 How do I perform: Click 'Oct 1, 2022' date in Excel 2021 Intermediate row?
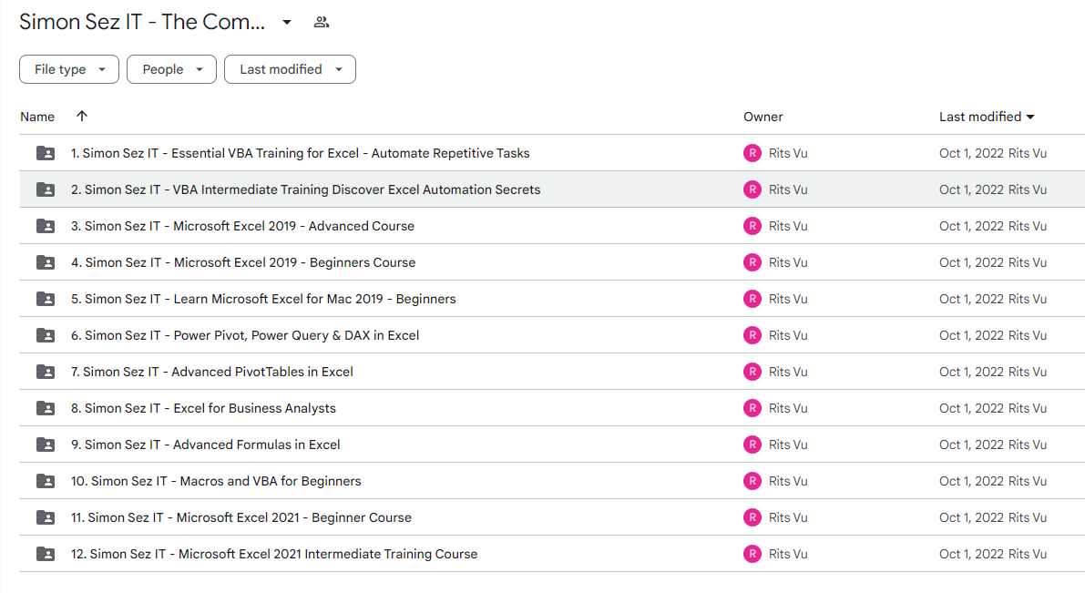tap(971, 554)
